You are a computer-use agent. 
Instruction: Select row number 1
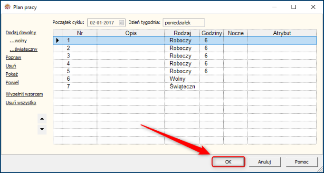click(x=184, y=40)
